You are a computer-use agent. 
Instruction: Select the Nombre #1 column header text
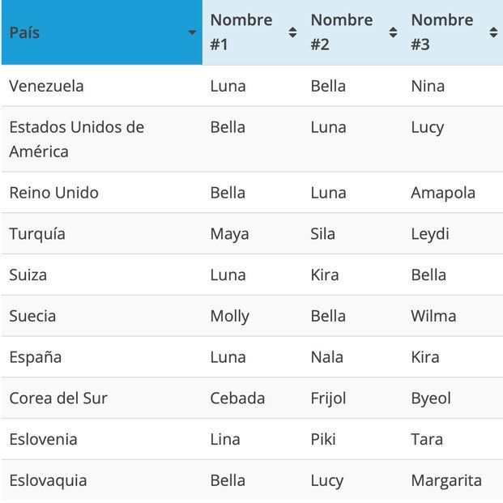tap(241, 32)
